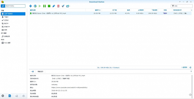Click the blue magnifier search button

pyautogui.click(x=3, y=6)
